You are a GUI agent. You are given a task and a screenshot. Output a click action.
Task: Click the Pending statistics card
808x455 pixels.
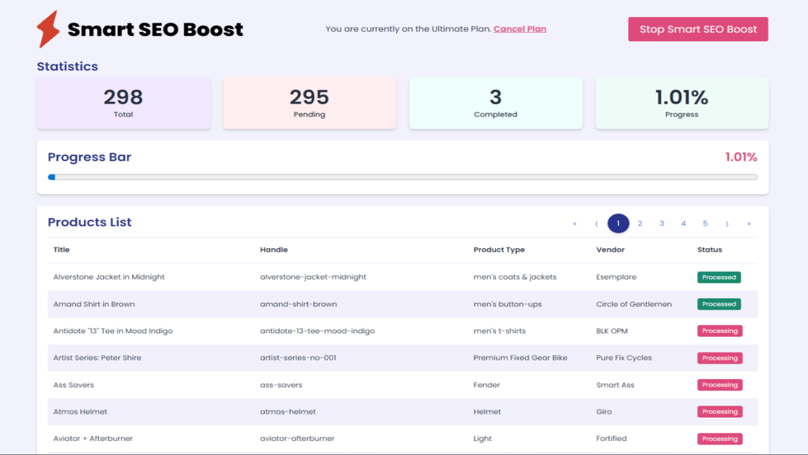(309, 102)
